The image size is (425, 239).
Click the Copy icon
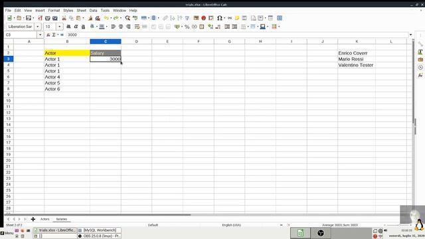point(71,18)
